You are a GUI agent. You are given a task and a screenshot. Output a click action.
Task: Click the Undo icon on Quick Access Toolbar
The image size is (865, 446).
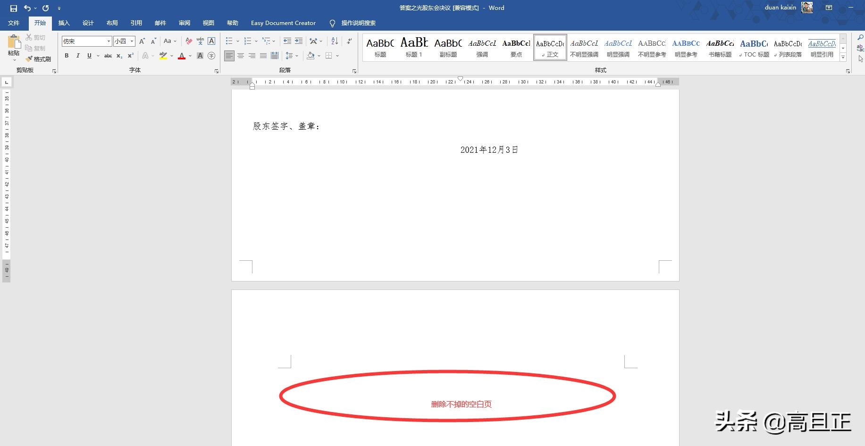pos(27,8)
